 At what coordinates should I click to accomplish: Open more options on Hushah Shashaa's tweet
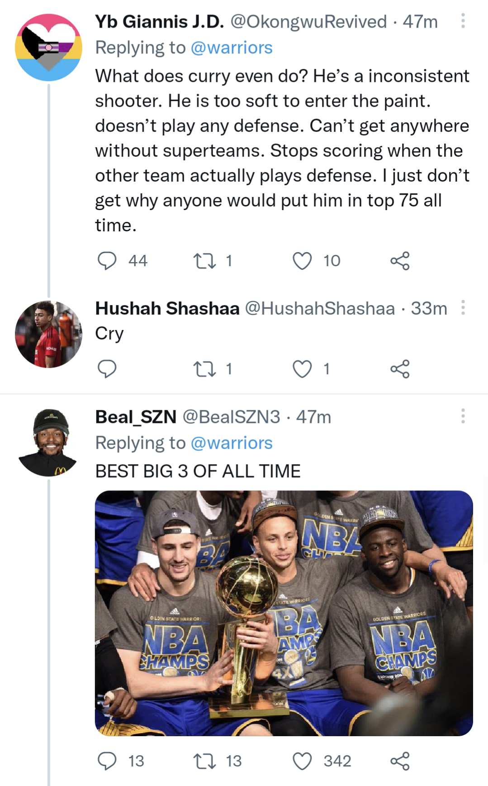[x=463, y=308]
